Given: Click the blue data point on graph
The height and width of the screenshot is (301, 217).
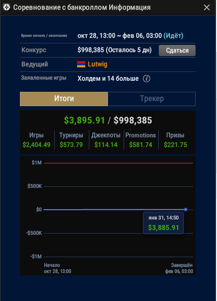Looking at the screenshot, I should pos(185,210).
